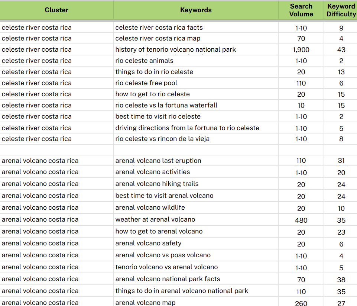
Task: Select difficulty 31 for arenal last eruption
Action: coord(341,161)
